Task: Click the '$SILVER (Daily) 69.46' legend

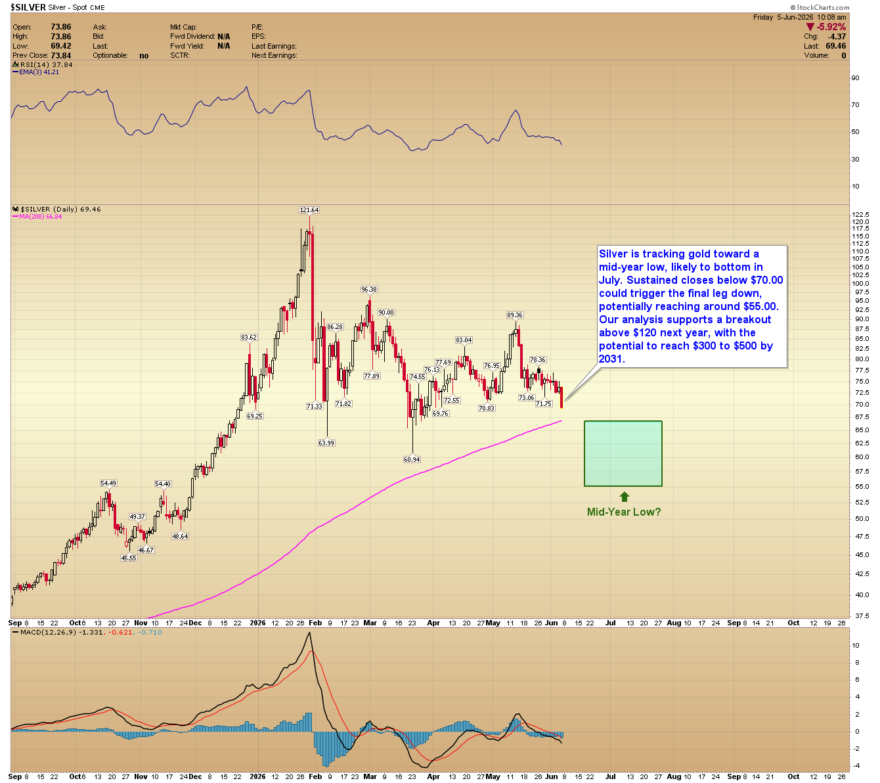Action: [x=61, y=210]
